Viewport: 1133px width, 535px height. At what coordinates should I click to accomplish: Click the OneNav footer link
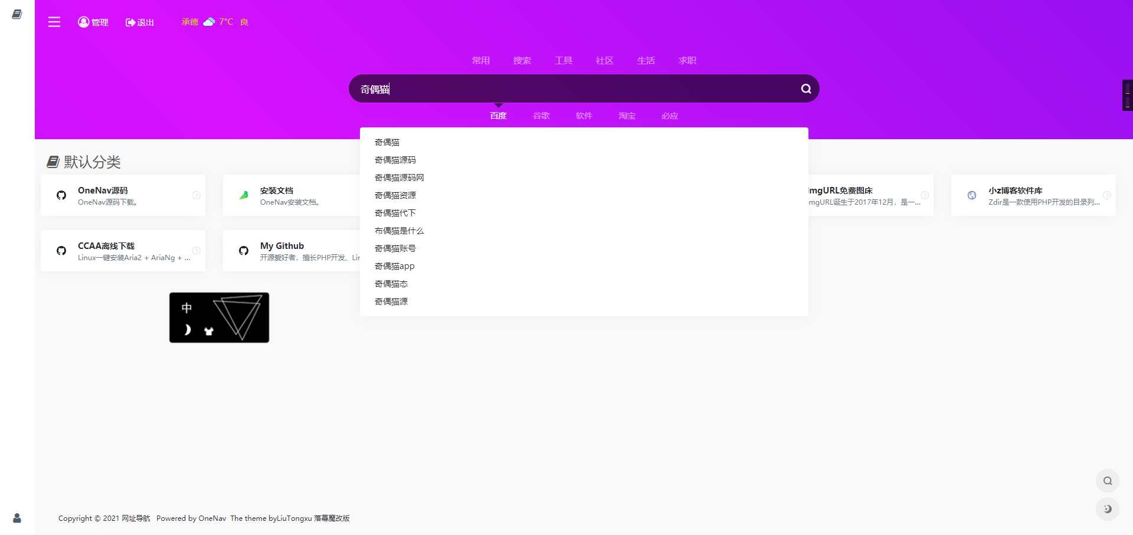click(x=212, y=518)
